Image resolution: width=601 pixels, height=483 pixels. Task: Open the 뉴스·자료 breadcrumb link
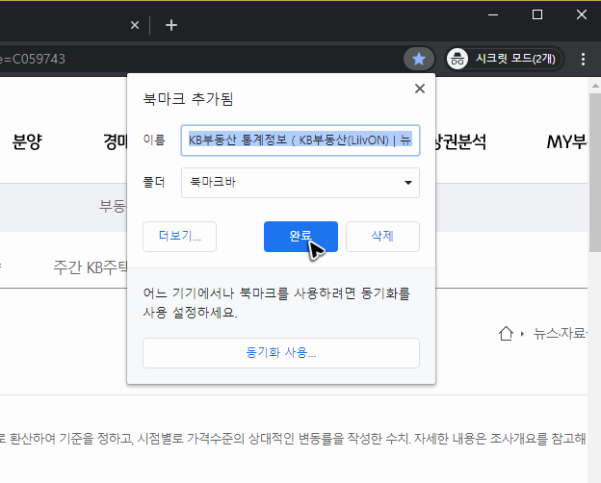[x=560, y=334]
